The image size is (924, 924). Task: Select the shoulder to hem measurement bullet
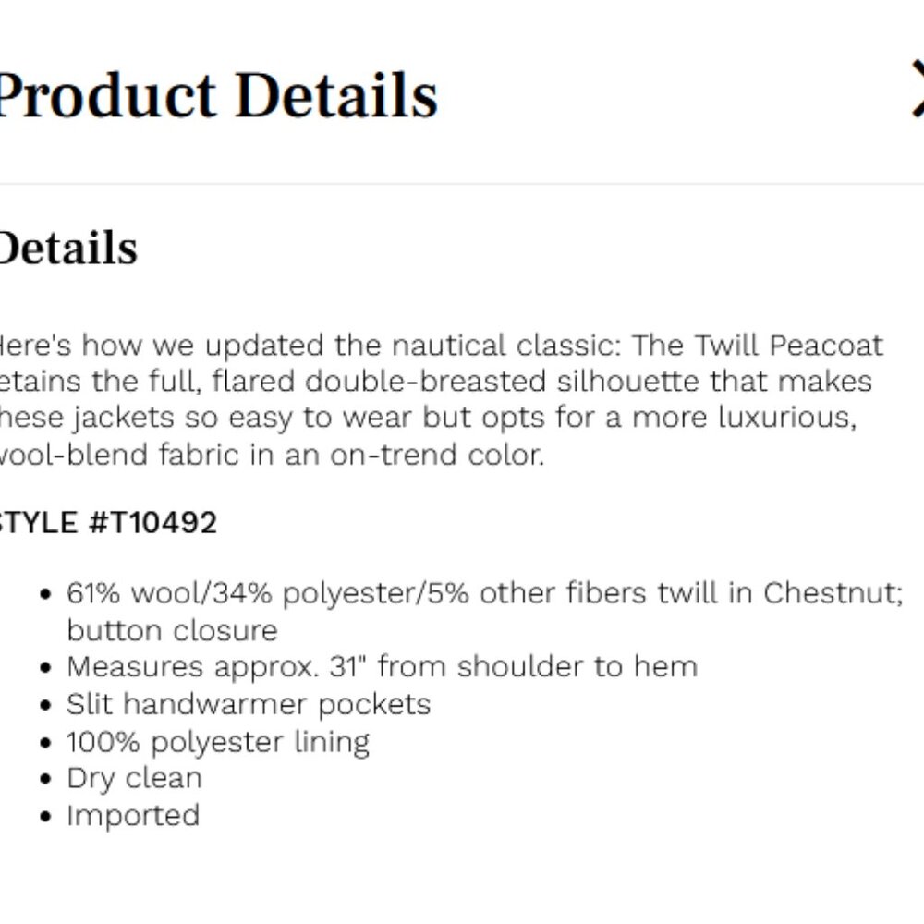(382, 667)
